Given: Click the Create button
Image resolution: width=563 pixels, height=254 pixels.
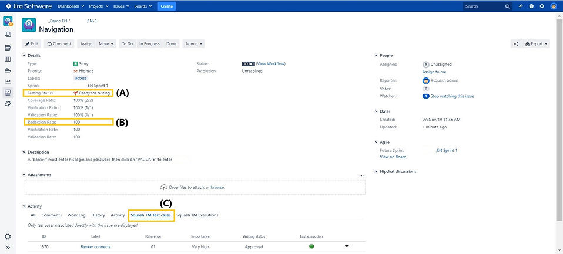Looking at the screenshot, I should tap(166, 6).
